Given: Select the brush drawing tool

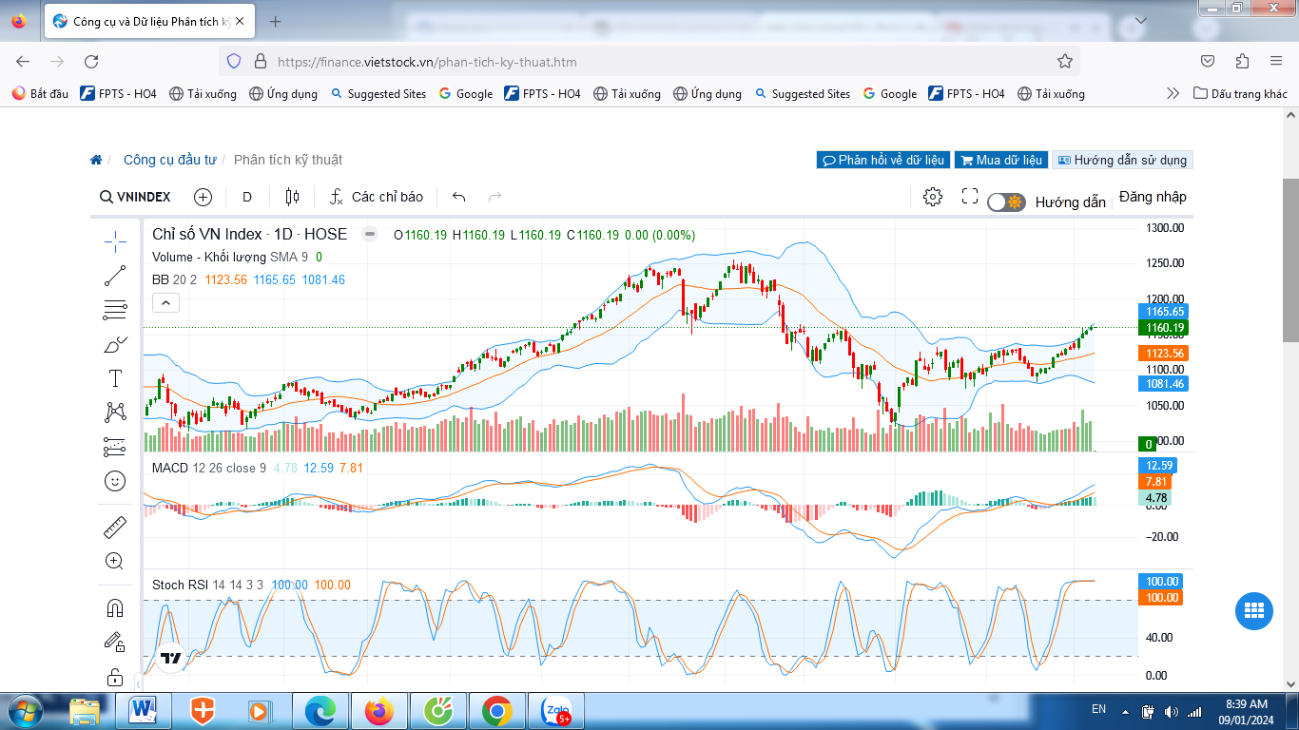Looking at the screenshot, I should pyautogui.click(x=115, y=344).
